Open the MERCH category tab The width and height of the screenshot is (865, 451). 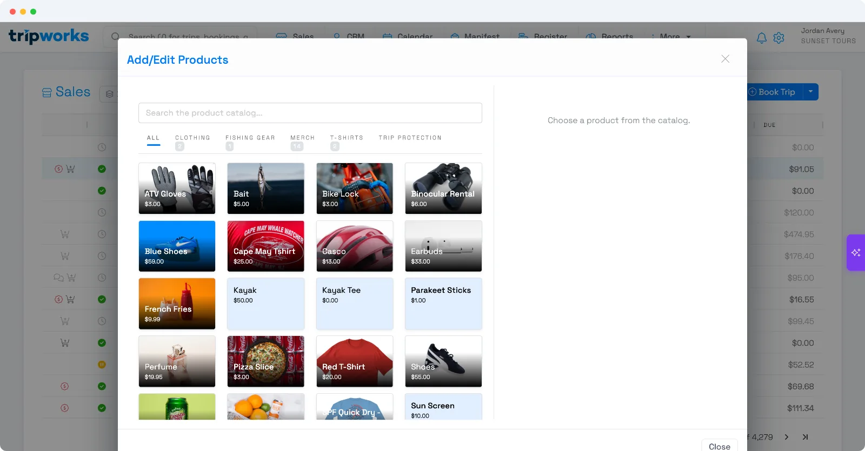point(302,142)
